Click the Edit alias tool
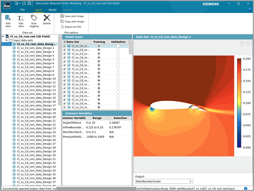The height and width of the screenshot is (191, 254). [x=21, y=18]
